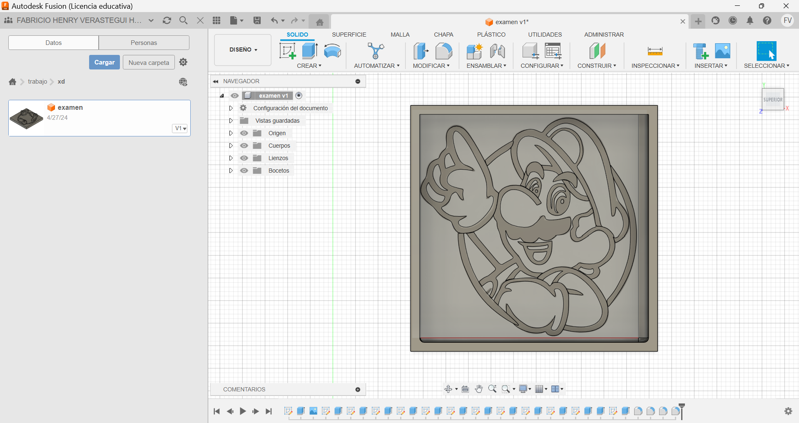Viewport: 799px width, 423px height.
Task: Click the Look At icon
Action: [x=465, y=389]
